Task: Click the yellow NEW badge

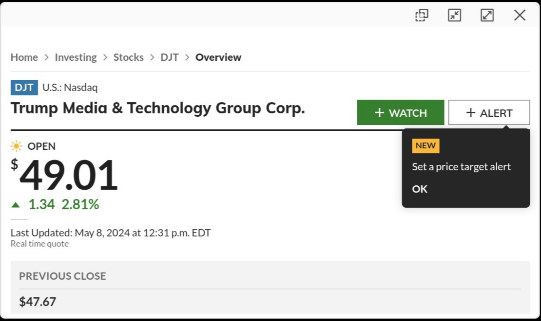Action: 425,146
